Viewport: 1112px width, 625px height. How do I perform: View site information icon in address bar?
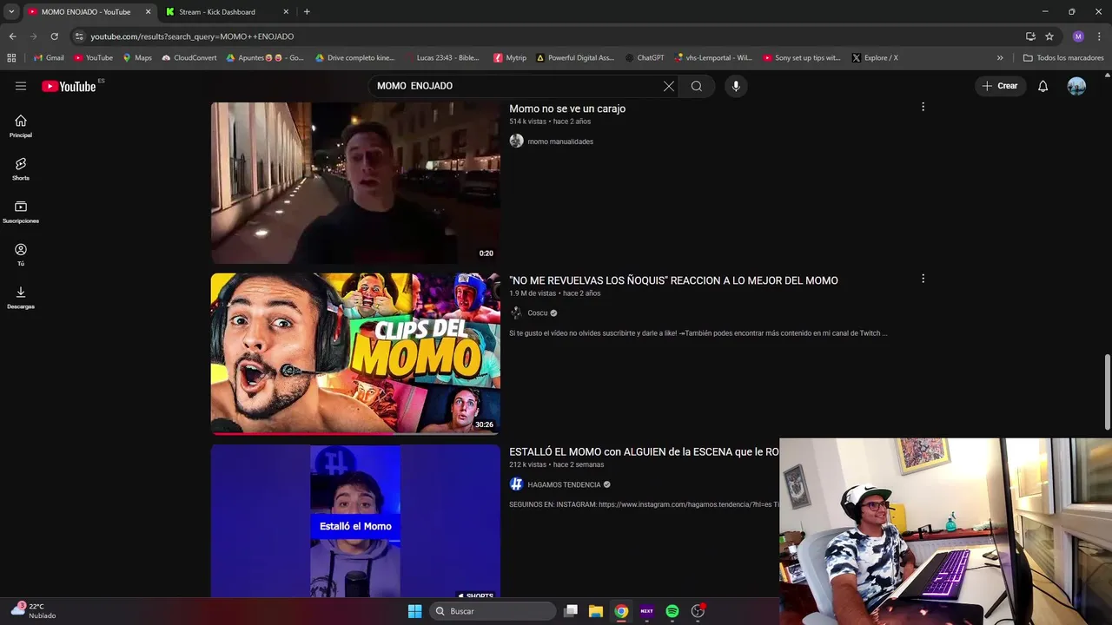pyautogui.click(x=79, y=36)
